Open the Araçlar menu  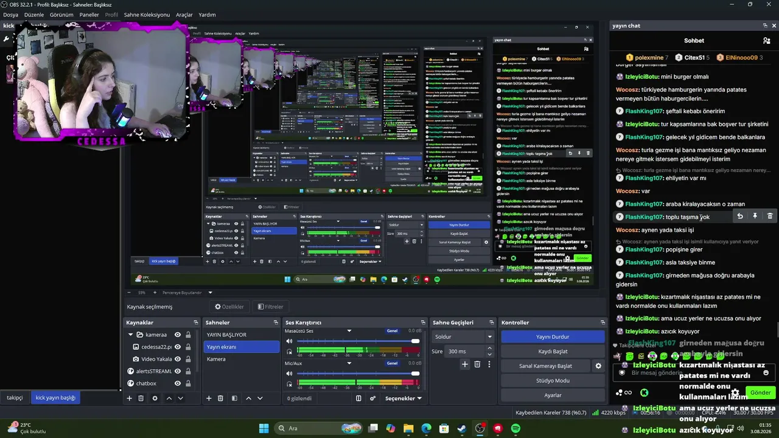(x=184, y=15)
